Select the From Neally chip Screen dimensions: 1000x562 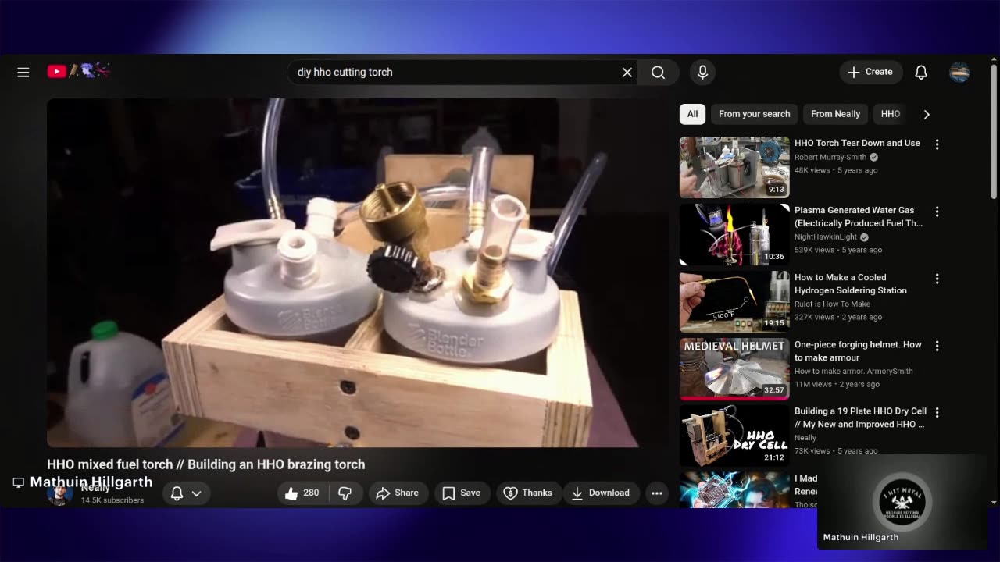coord(835,114)
